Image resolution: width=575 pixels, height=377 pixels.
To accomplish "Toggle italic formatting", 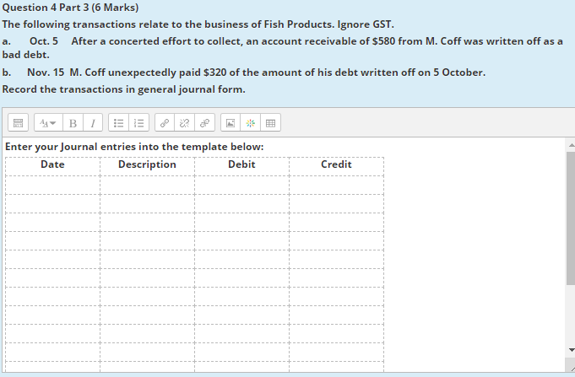I will click(x=93, y=123).
